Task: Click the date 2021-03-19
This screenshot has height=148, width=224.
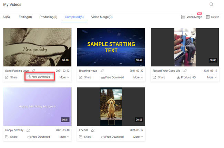Action: tap(210, 71)
